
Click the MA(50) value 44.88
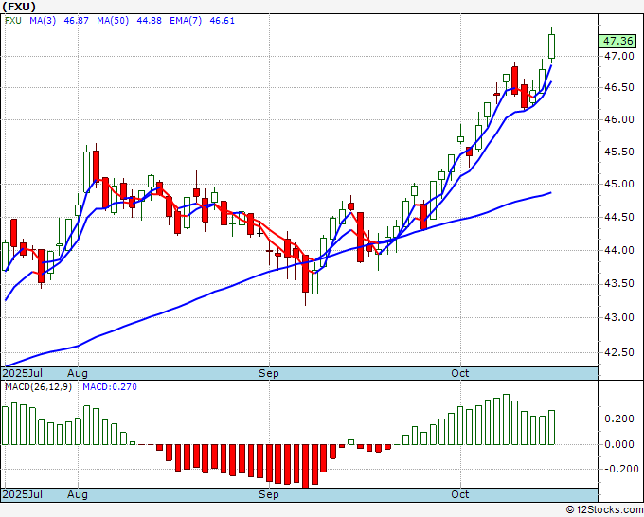[149, 21]
